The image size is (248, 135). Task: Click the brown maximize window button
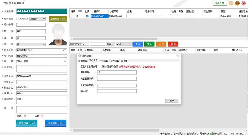click(x=237, y=3)
